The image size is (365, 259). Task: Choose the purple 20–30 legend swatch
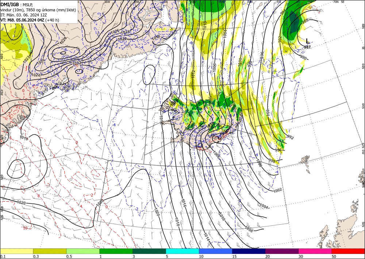[282, 251]
